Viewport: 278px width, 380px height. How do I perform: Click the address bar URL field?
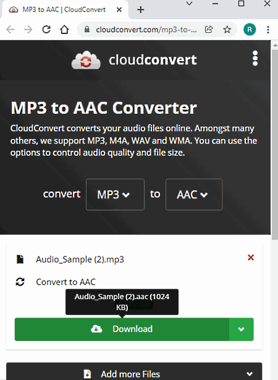click(x=146, y=30)
